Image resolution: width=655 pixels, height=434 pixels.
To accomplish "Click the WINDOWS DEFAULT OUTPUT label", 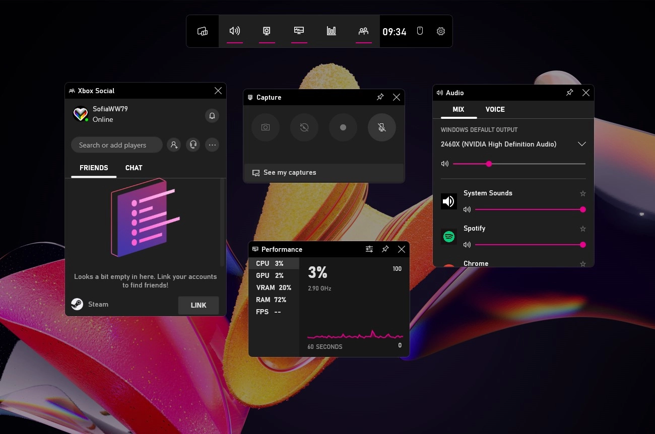I will click(479, 130).
